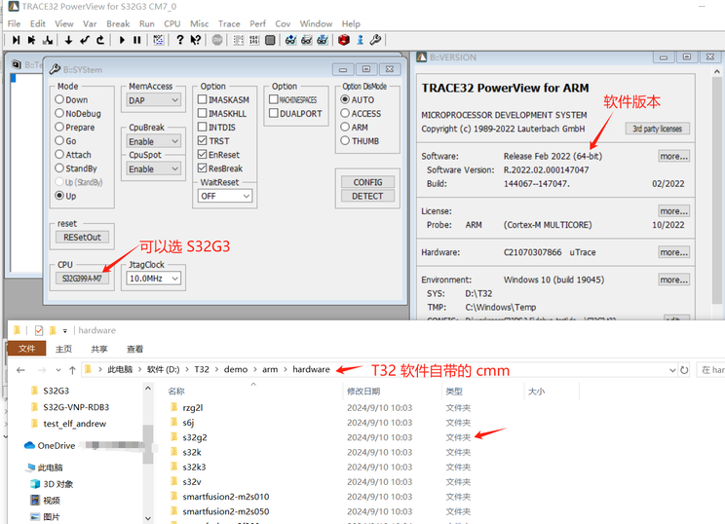Click the third glasses view toolbar icon
725x524 pixels.
click(323, 40)
